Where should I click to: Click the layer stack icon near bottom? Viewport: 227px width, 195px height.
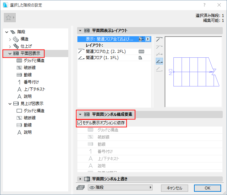80,187
